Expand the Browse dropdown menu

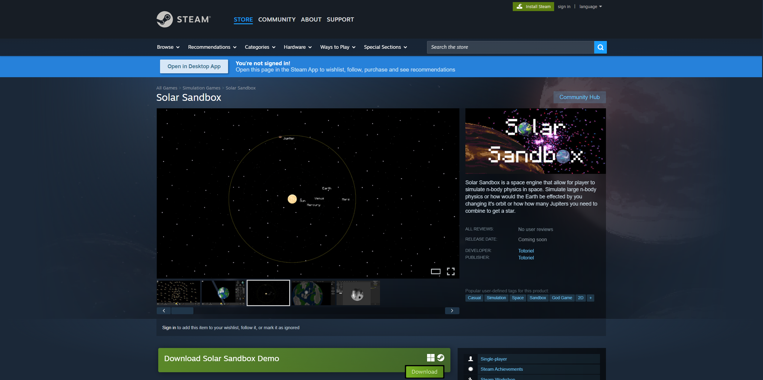(168, 47)
